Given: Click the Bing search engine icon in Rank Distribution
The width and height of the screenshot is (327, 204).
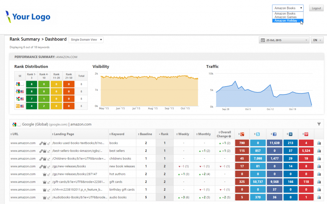Looking at the screenshot, I should tap(18, 106).
